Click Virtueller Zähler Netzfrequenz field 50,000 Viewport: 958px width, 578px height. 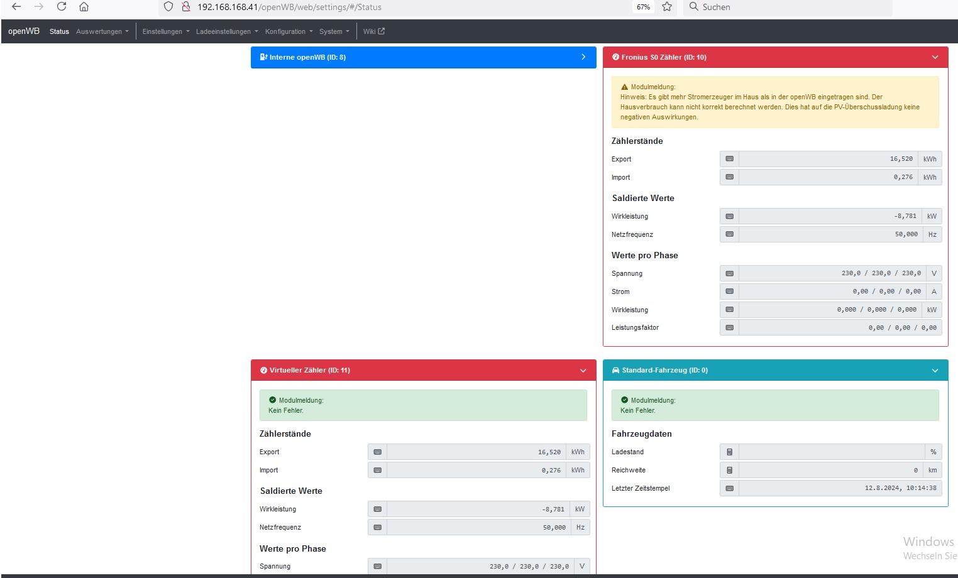479,527
